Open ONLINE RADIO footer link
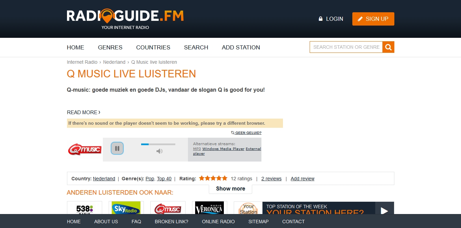The width and height of the screenshot is (461, 228). pyautogui.click(x=218, y=222)
